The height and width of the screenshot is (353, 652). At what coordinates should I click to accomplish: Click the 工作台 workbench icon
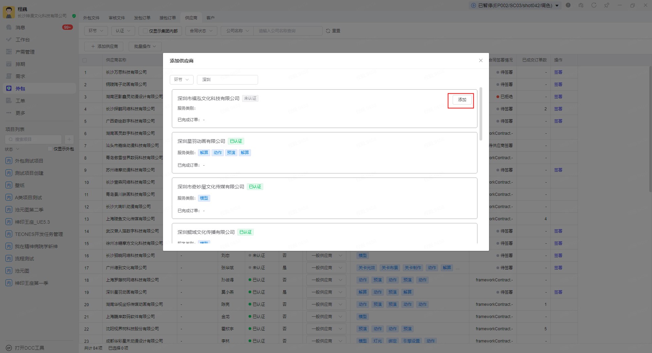pos(9,40)
